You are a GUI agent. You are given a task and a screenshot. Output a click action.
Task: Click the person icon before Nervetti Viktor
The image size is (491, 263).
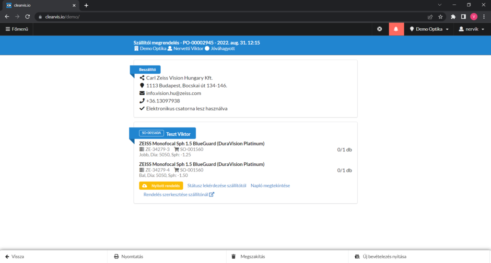[x=170, y=48]
